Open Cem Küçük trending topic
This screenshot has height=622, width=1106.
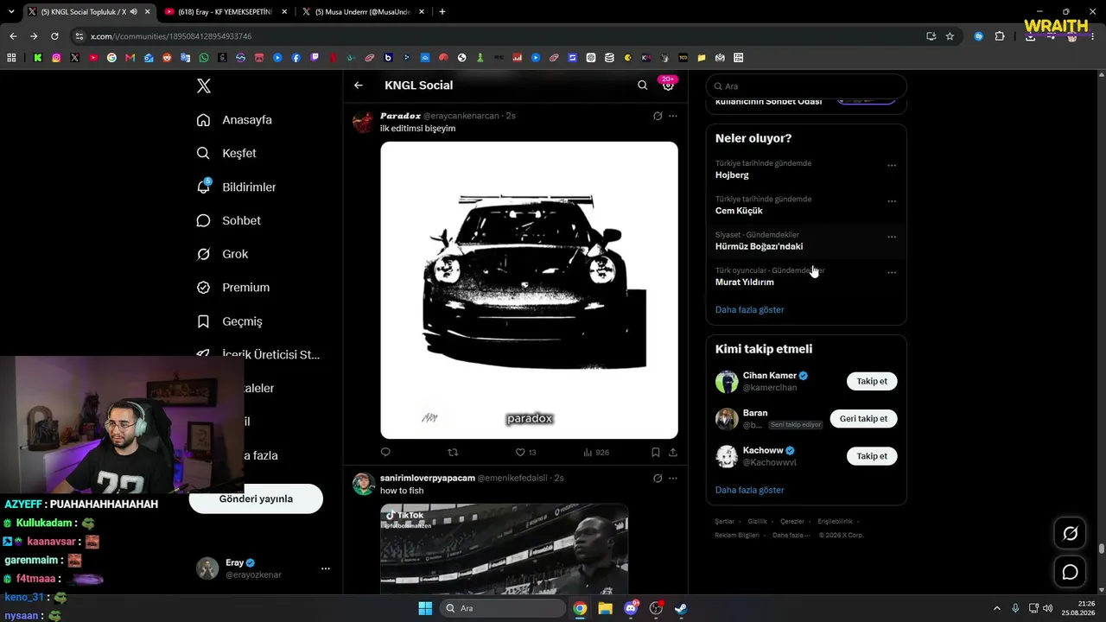click(x=739, y=211)
